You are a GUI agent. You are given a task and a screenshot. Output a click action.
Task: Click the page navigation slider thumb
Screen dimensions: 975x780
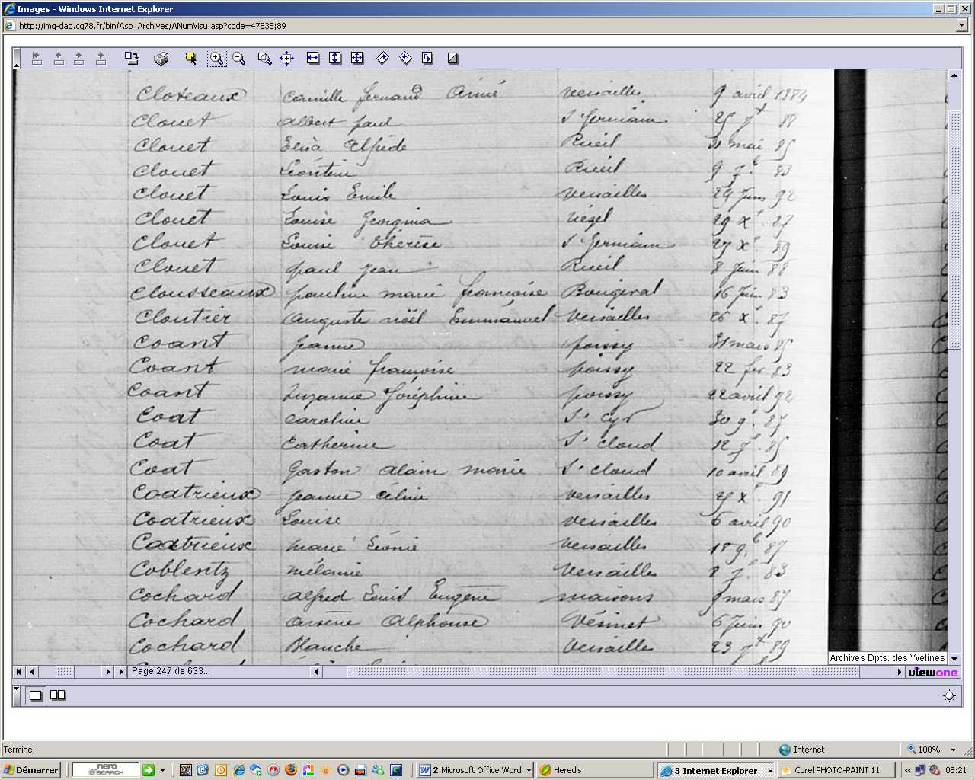coord(66,672)
